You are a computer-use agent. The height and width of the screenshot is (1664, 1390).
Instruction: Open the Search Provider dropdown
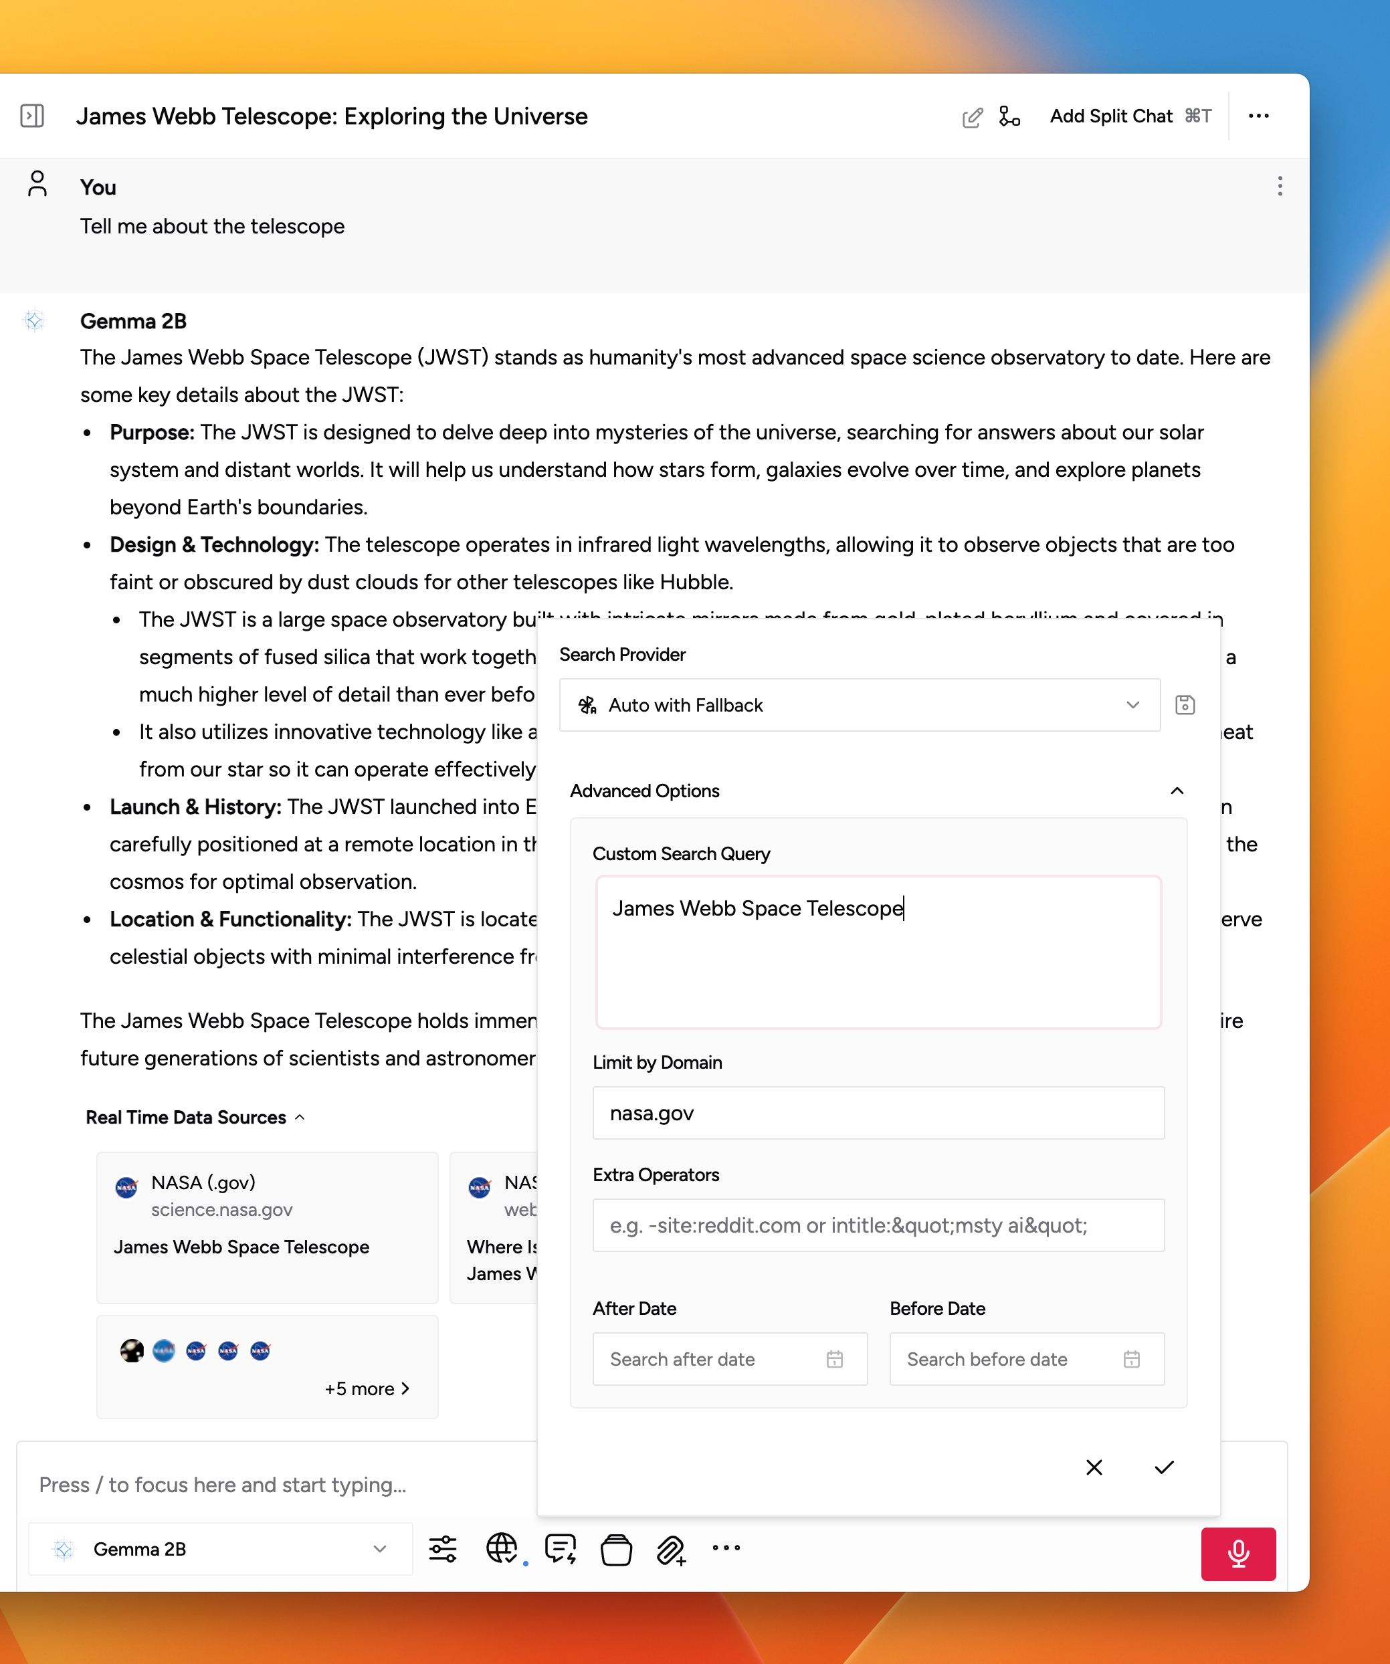click(859, 704)
